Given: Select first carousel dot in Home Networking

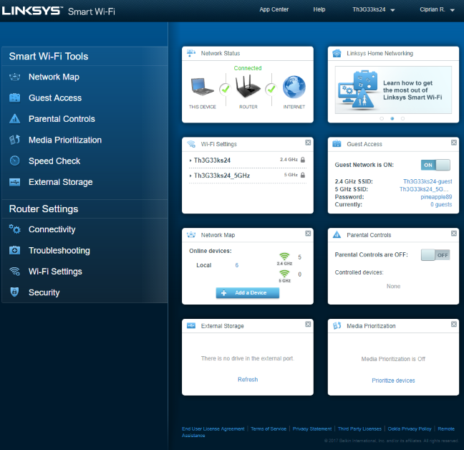Looking at the screenshot, I should (x=382, y=118).
